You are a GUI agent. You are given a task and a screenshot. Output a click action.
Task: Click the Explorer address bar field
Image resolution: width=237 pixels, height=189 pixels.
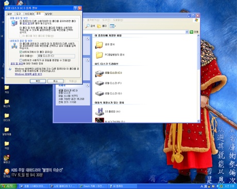[x=134, y=32]
